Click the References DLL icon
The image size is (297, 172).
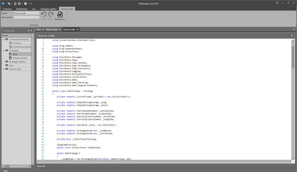60,15
